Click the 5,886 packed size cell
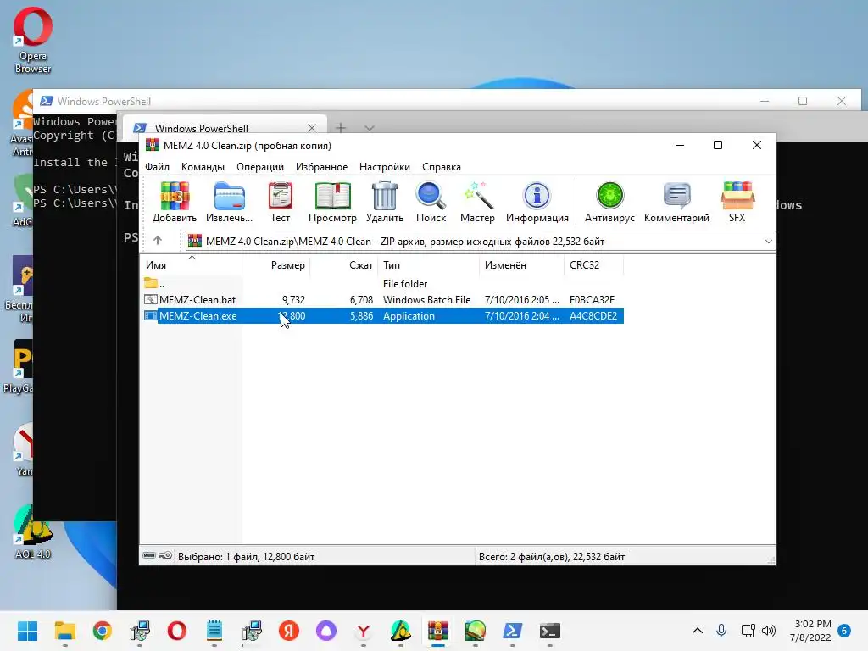The width and height of the screenshot is (868, 651). coord(361,315)
